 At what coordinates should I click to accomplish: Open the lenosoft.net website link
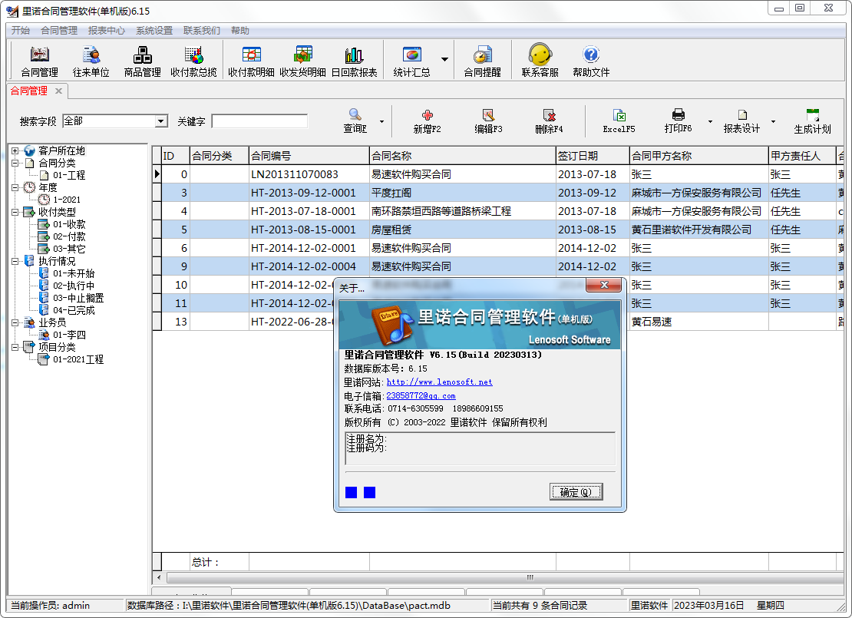(439, 382)
